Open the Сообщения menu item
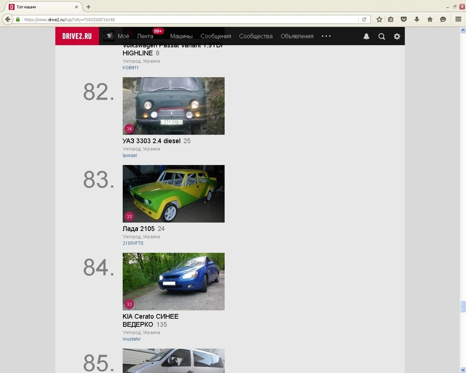The height and width of the screenshot is (373, 466). [x=216, y=36]
